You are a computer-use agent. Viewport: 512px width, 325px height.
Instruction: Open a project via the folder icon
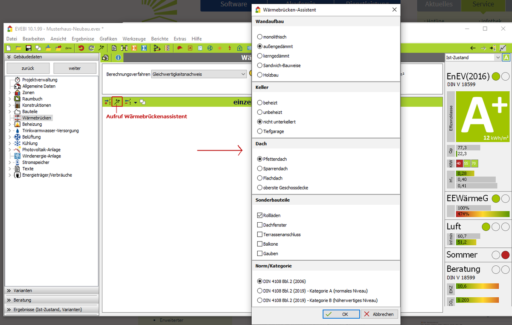click(18, 48)
